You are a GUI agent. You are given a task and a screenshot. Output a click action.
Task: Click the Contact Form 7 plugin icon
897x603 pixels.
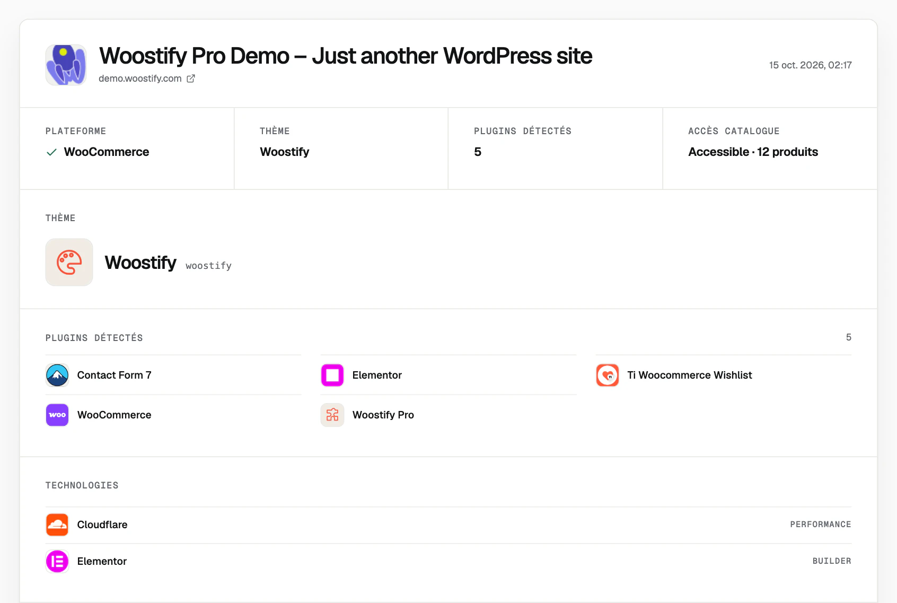coord(57,375)
